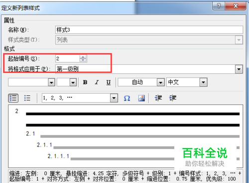Click the 2.1.1.1 level in preview

pos(58,156)
